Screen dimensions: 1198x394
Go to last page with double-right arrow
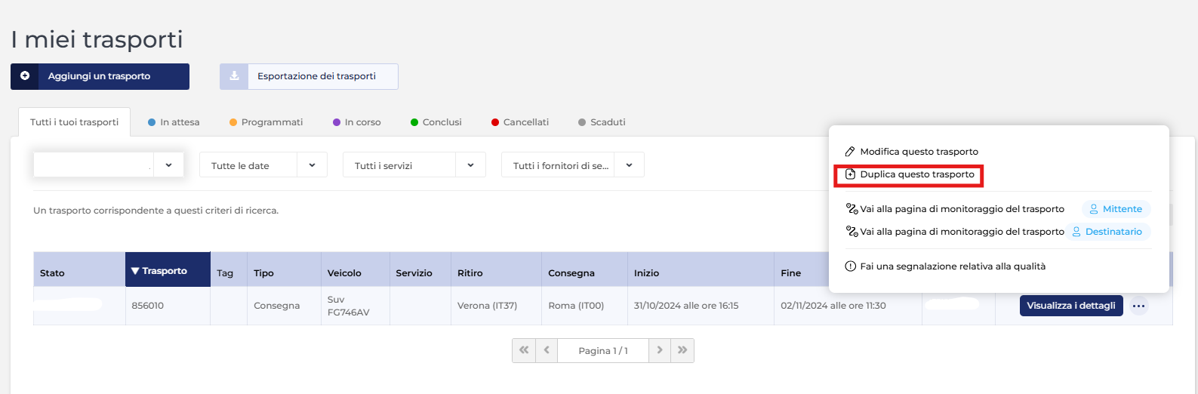pyautogui.click(x=682, y=350)
